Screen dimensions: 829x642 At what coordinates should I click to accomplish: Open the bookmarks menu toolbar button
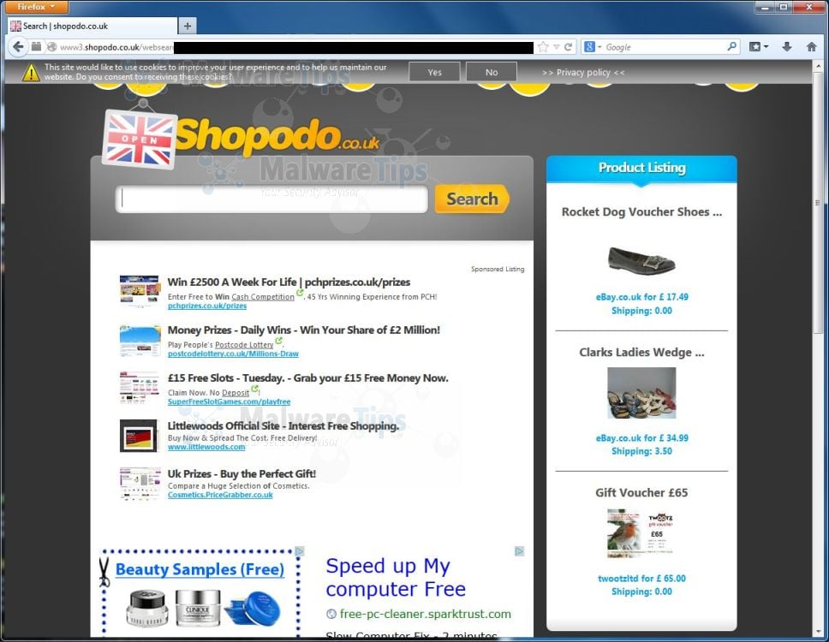[x=759, y=47]
